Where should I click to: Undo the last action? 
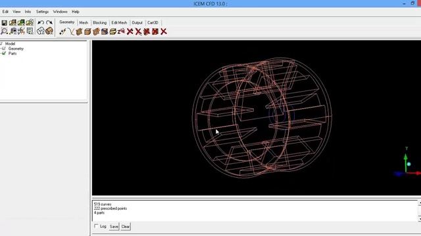coord(41,23)
